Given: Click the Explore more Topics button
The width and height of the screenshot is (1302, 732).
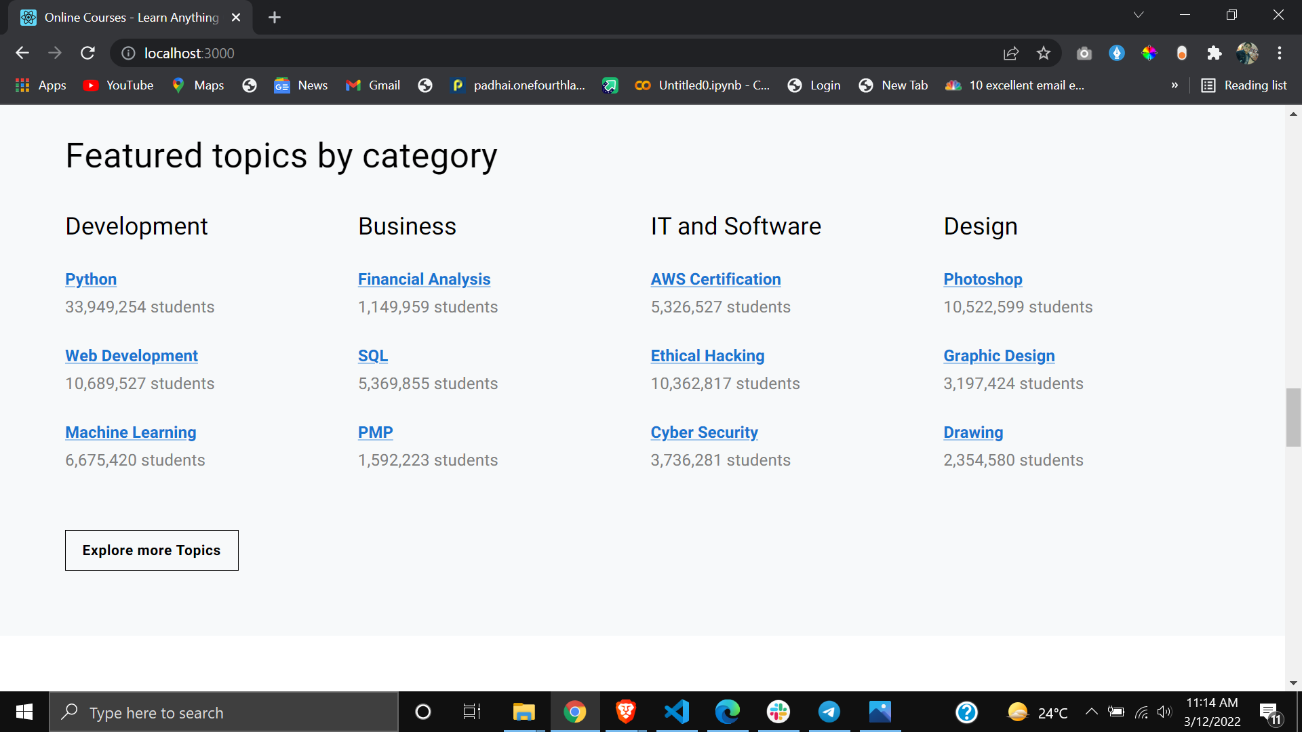Looking at the screenshot, I should [x=151, y=550].
